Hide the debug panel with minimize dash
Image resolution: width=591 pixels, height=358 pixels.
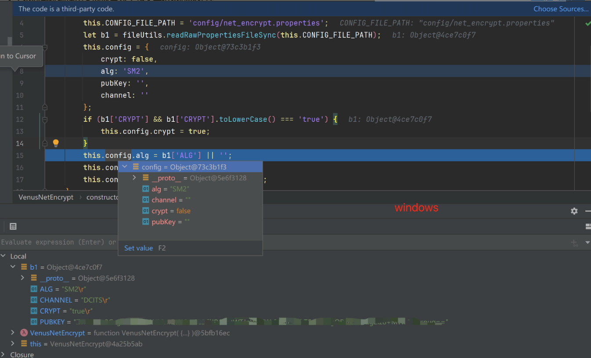pos(588,211)
